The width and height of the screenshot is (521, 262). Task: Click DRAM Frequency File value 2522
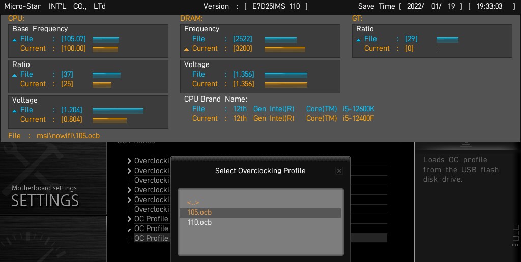pyautogui.click(x=243, y=39)
